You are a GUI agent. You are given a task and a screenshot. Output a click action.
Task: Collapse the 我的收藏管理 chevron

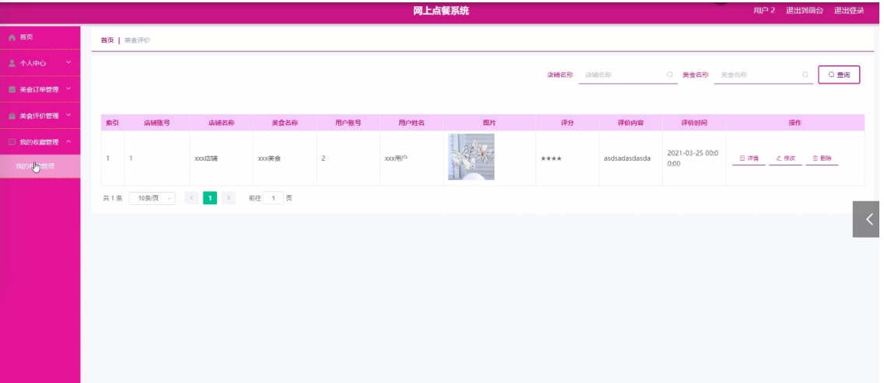68,141
